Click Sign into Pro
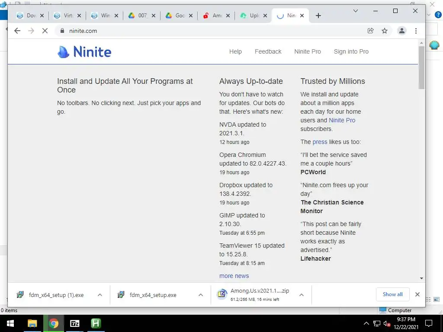Screen dimensions: 443x332 [x=351, y=52]
